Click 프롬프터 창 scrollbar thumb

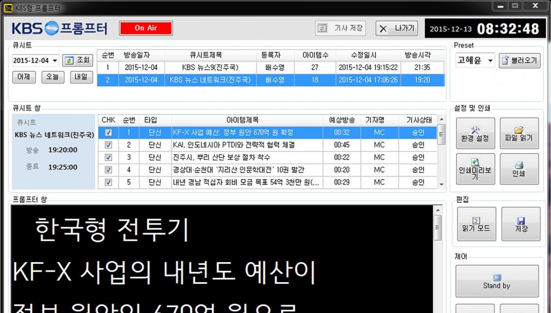[x=438, y=228]
